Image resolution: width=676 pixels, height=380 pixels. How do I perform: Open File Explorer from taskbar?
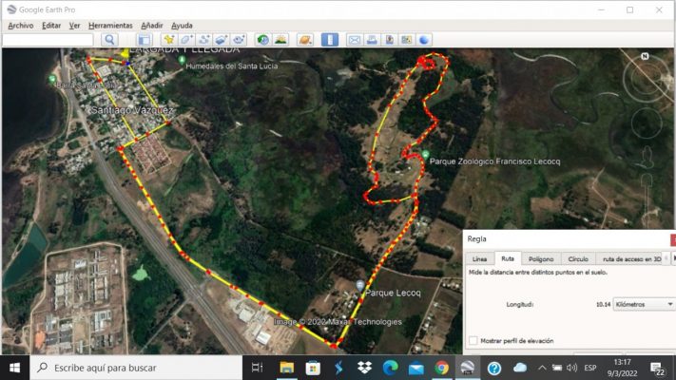[x=287, y=368]
